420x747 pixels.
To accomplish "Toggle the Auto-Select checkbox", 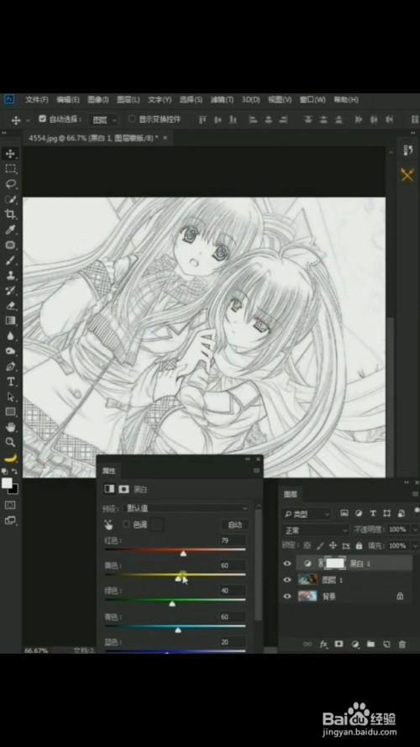I will pos(42,118).
